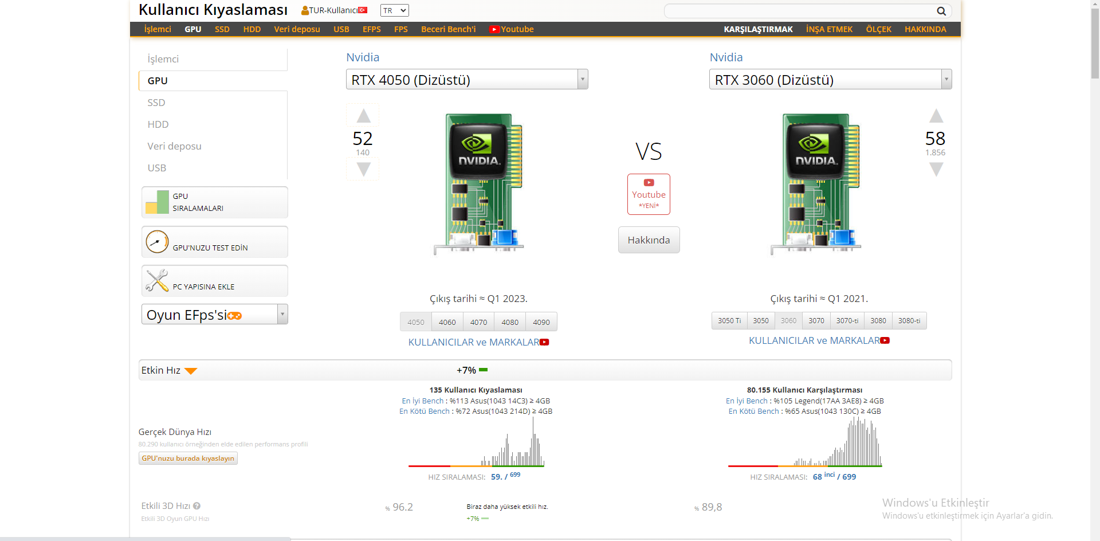Select the 3080-ti model button
1100x541 pixels.
(909, 320)
